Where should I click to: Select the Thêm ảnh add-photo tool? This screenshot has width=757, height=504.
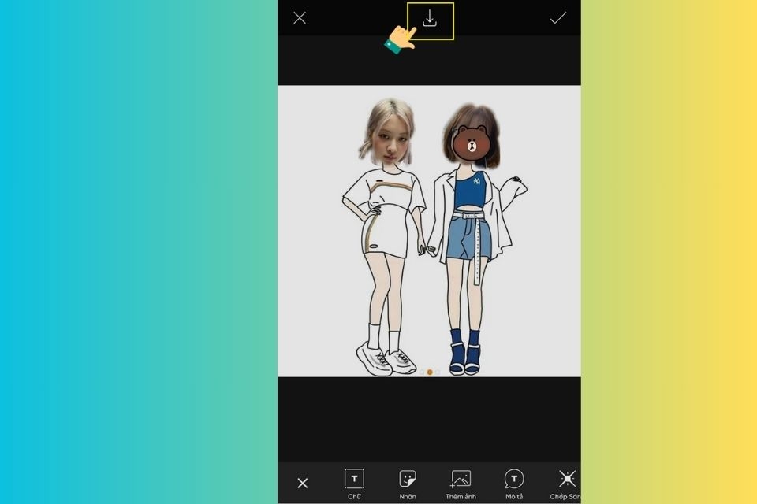461,484
